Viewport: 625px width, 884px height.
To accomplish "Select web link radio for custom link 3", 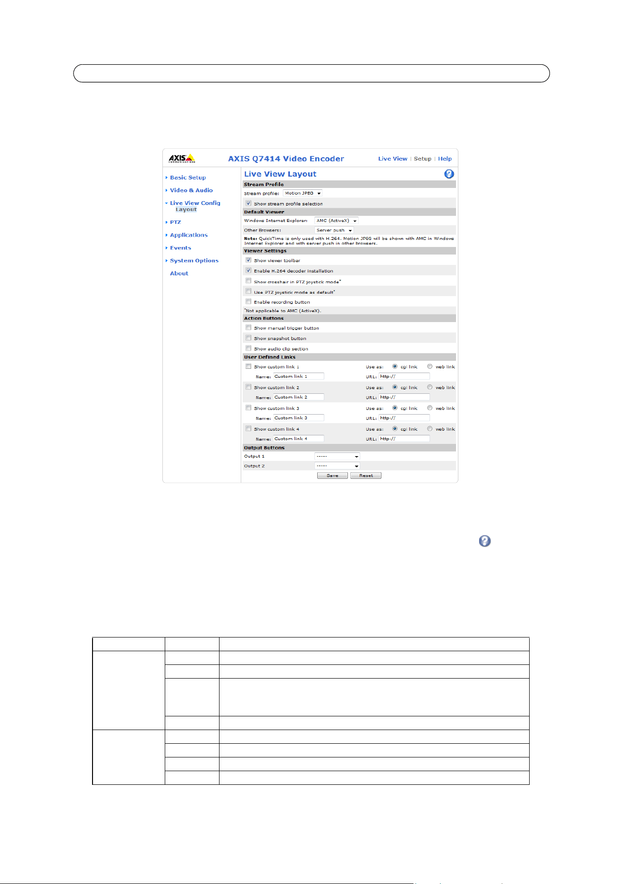I will tap(430, 408).
